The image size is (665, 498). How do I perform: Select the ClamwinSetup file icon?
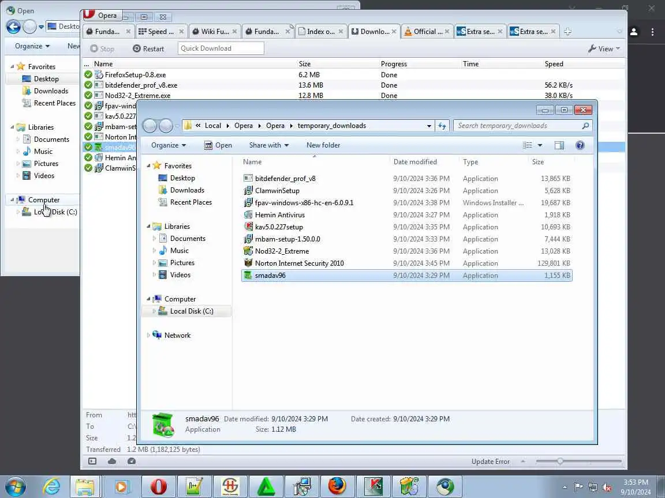click(248, 191)
